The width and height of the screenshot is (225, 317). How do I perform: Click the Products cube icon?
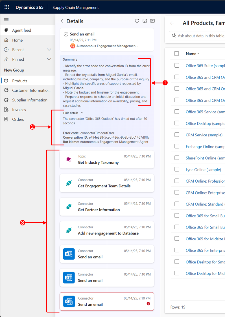point(6,81)
